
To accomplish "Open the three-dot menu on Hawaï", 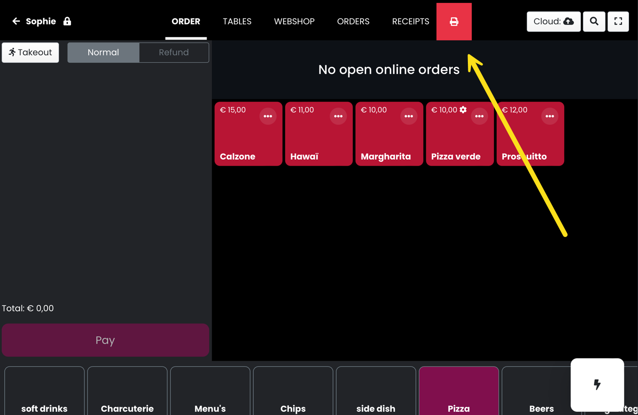I will point(338,116).
